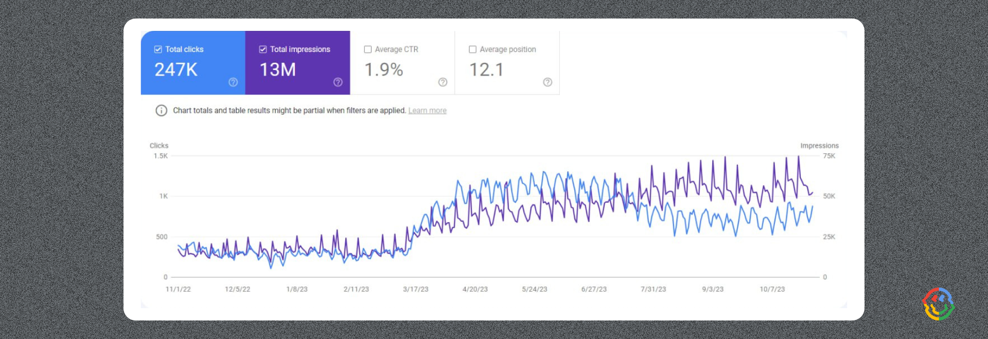Image resolution: width=988 pixels, height=339 pixels.
Task: Select the 12.1 Average position card
Action: pos(507,63)
